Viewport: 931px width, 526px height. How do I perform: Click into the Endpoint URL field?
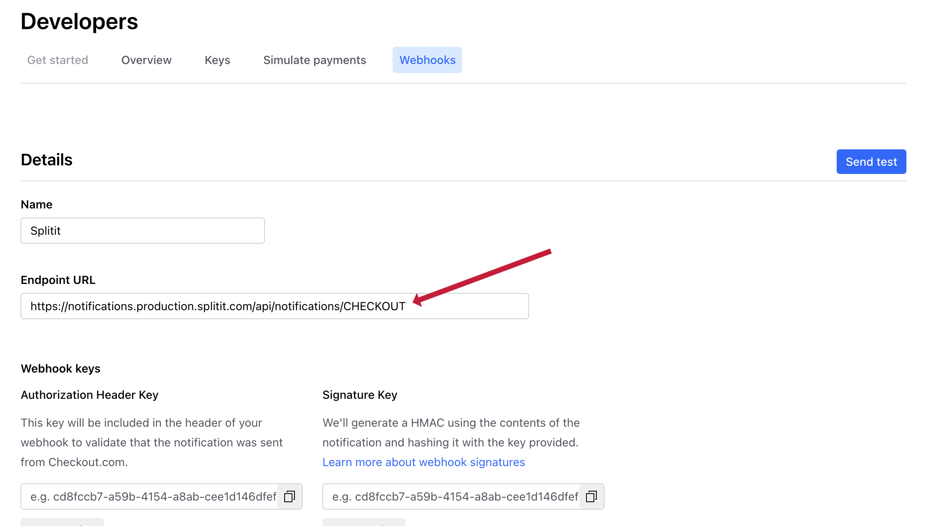tap(275, 306)
